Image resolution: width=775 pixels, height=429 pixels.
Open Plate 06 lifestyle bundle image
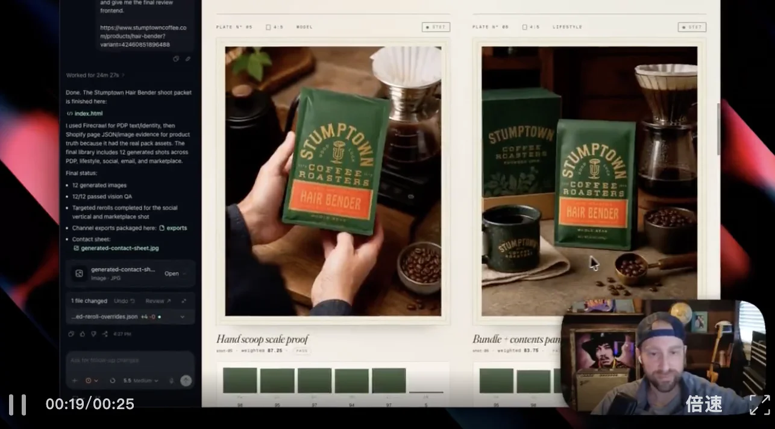589,181
